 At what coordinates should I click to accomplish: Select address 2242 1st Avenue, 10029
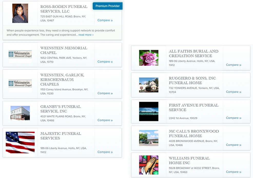(183, 118)
